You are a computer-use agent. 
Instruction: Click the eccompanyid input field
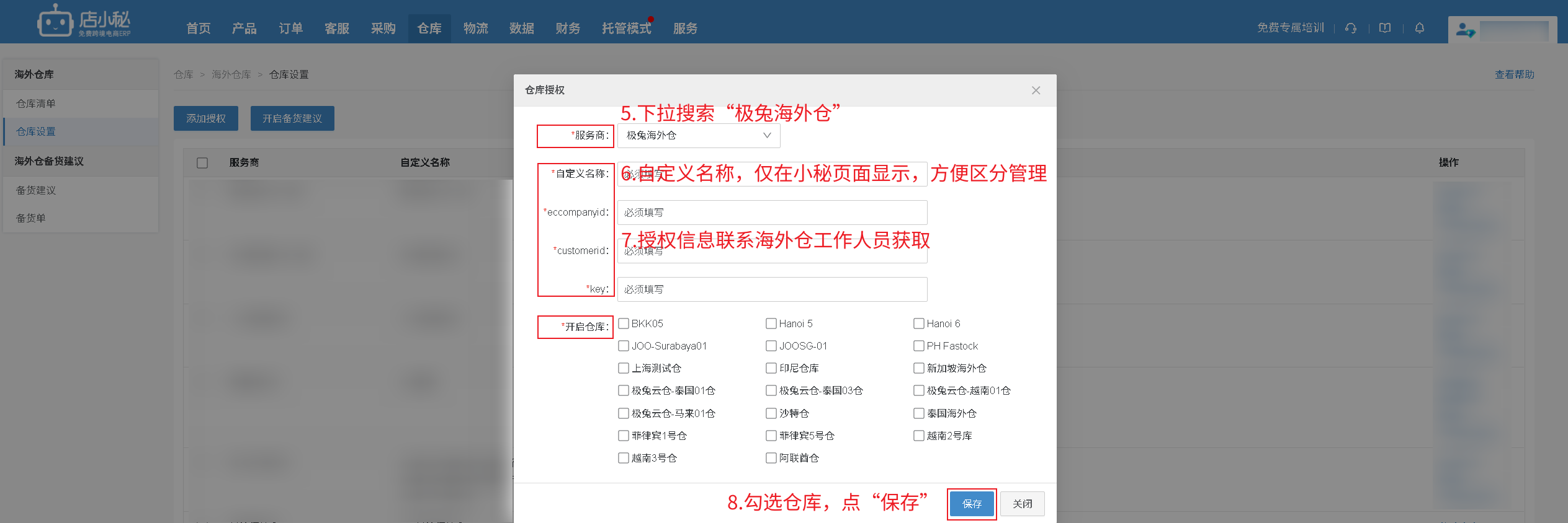(772, 213)
